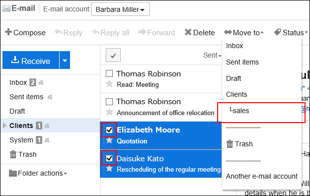The height and width of the screenshot is (196, 310).
Task: Move to Draft from menu
Action: click(x=233, y=78)
